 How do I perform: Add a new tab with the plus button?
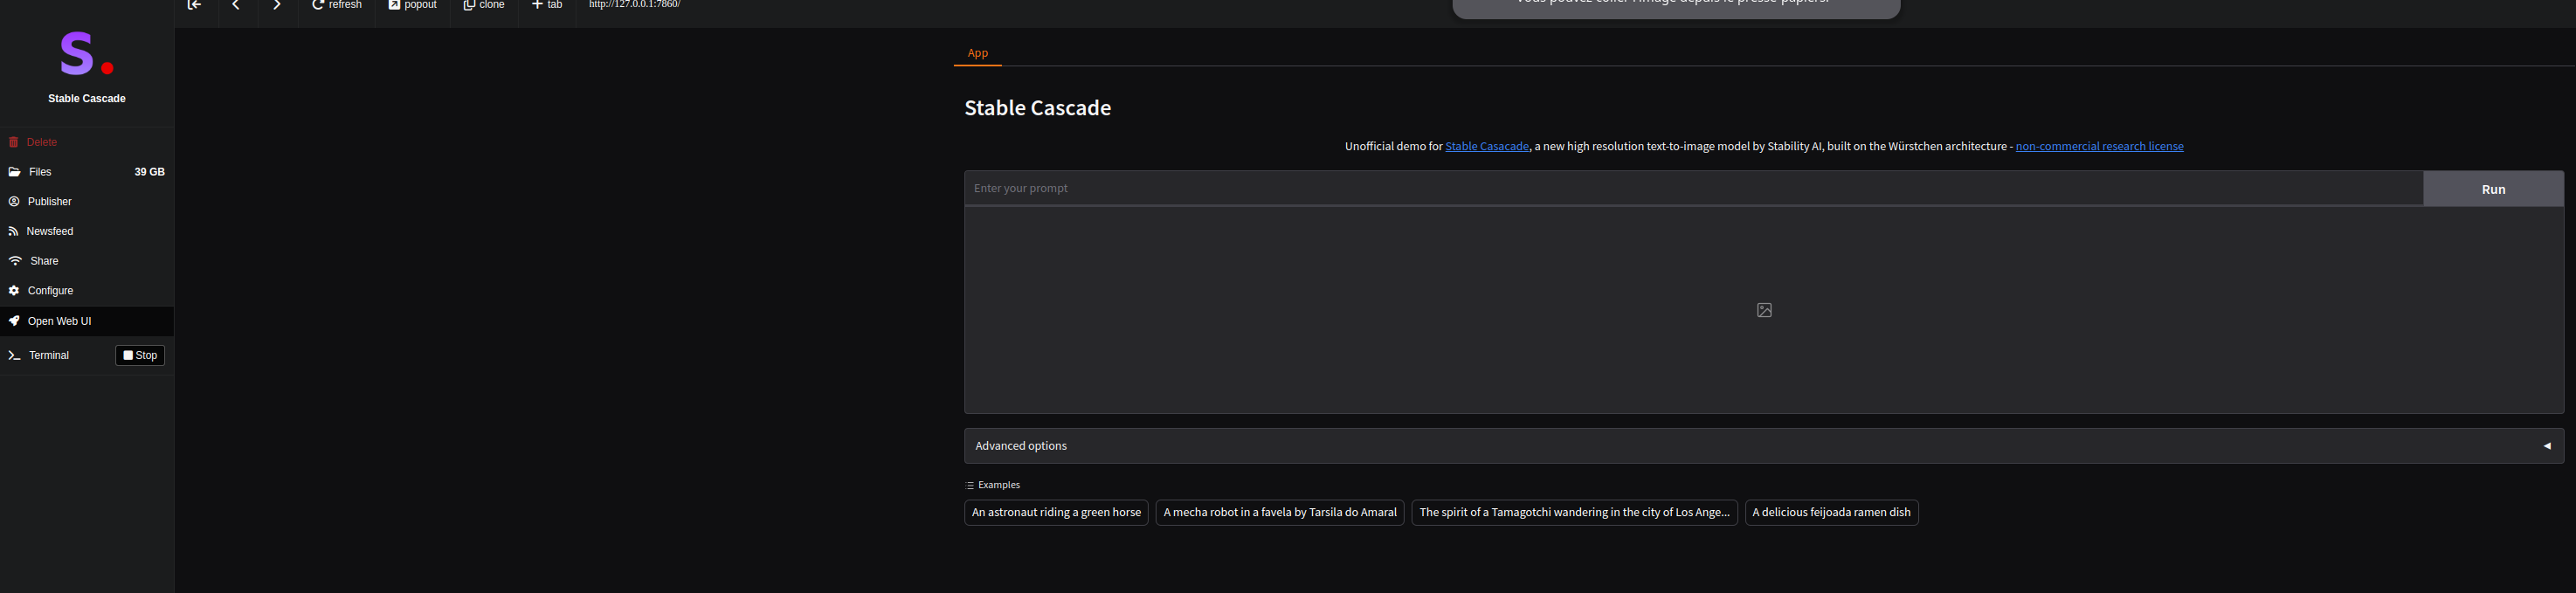[x=547, y=5]
